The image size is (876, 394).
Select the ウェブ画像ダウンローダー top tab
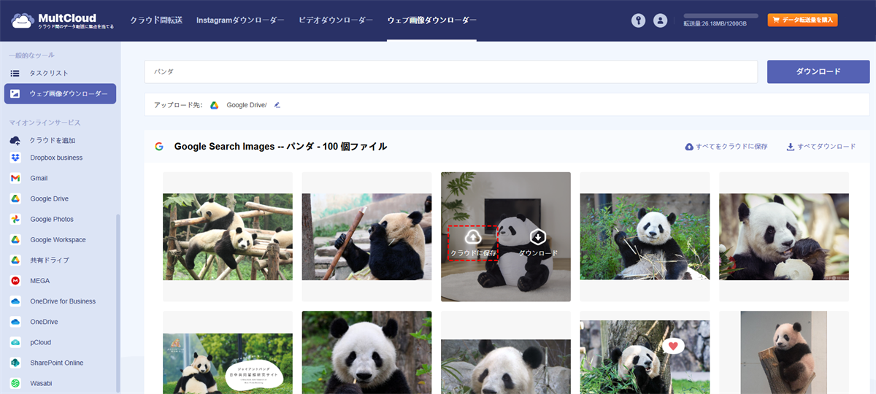tap(431, 20)
